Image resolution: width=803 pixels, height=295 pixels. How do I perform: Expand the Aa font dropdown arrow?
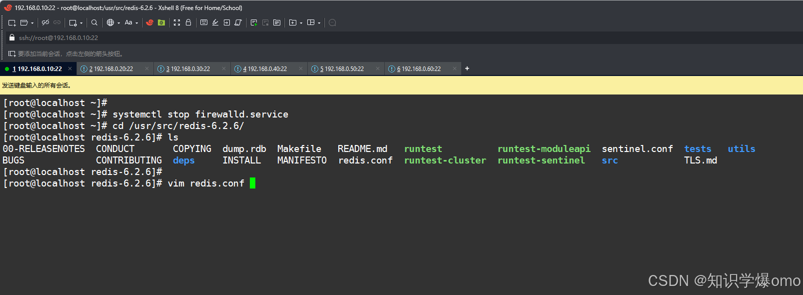point(137,23)
